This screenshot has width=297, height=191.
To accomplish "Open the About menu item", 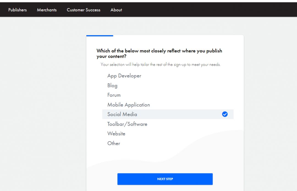I will tap(116, 10).
